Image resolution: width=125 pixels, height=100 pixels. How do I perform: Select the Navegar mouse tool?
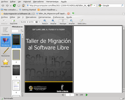(63, 22)
